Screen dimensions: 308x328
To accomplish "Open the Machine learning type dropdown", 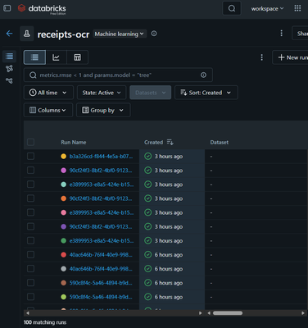I will 120,34.
